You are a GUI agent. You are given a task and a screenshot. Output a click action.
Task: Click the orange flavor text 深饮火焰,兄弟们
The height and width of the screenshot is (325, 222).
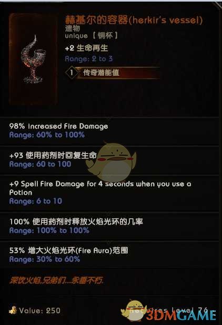[56, 281]
